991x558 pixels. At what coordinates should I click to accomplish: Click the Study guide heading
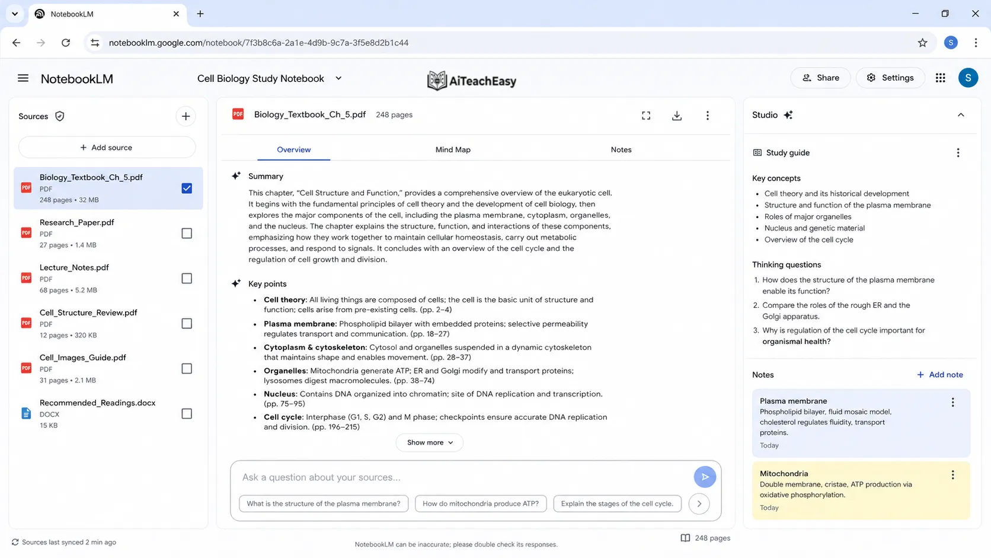pyautogui.click(x=788, y=153)
